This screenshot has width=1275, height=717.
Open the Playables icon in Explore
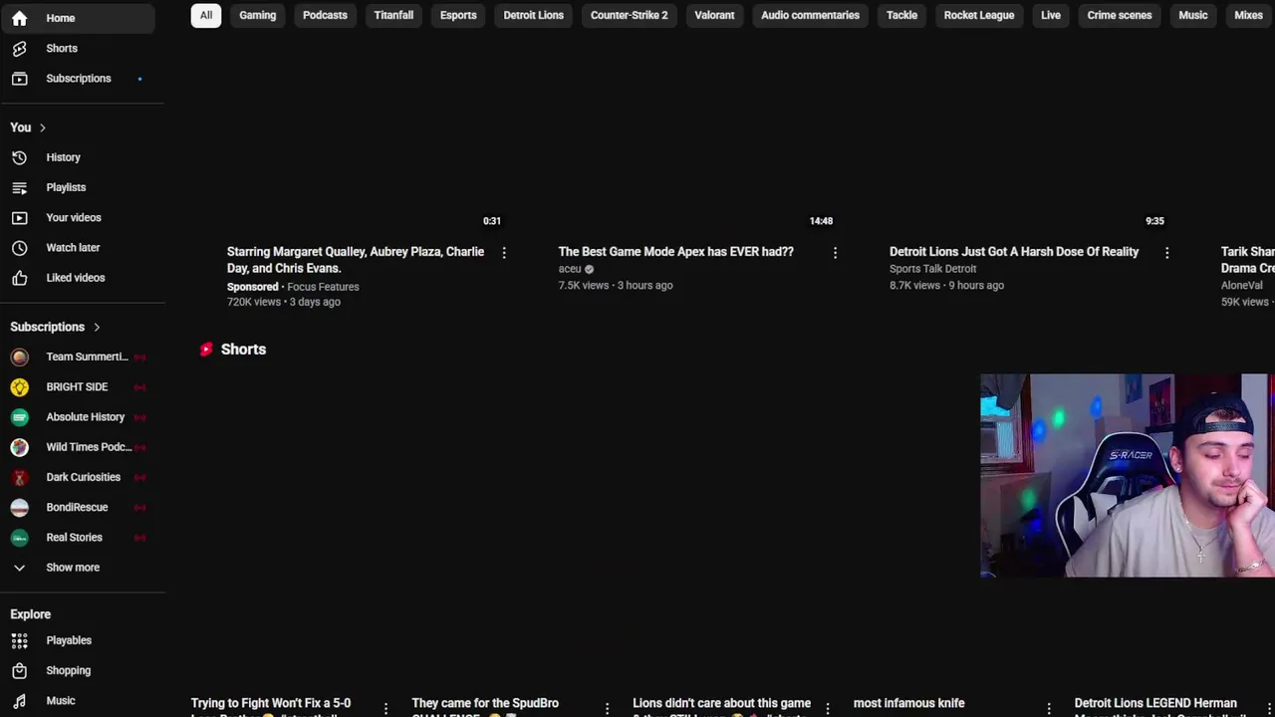[x=19, y=640]
